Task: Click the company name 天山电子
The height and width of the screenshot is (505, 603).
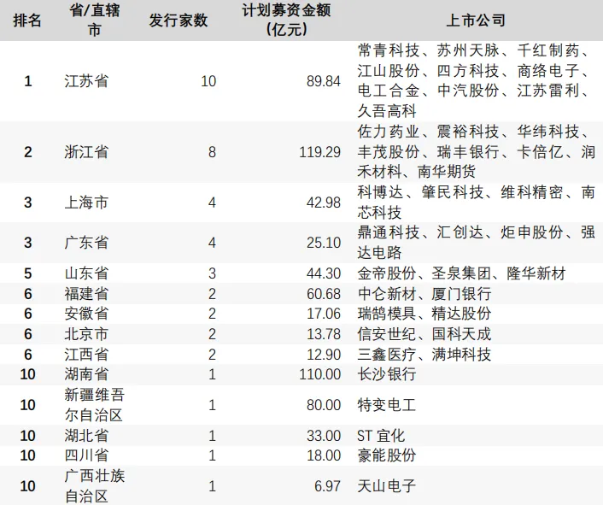Action: point(387,486)
